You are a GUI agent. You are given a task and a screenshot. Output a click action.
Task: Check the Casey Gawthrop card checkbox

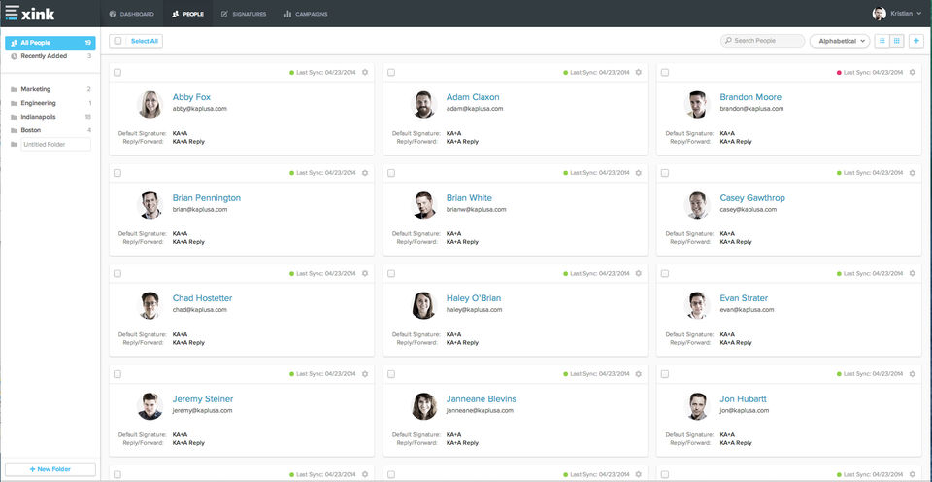tap(665, 173)
